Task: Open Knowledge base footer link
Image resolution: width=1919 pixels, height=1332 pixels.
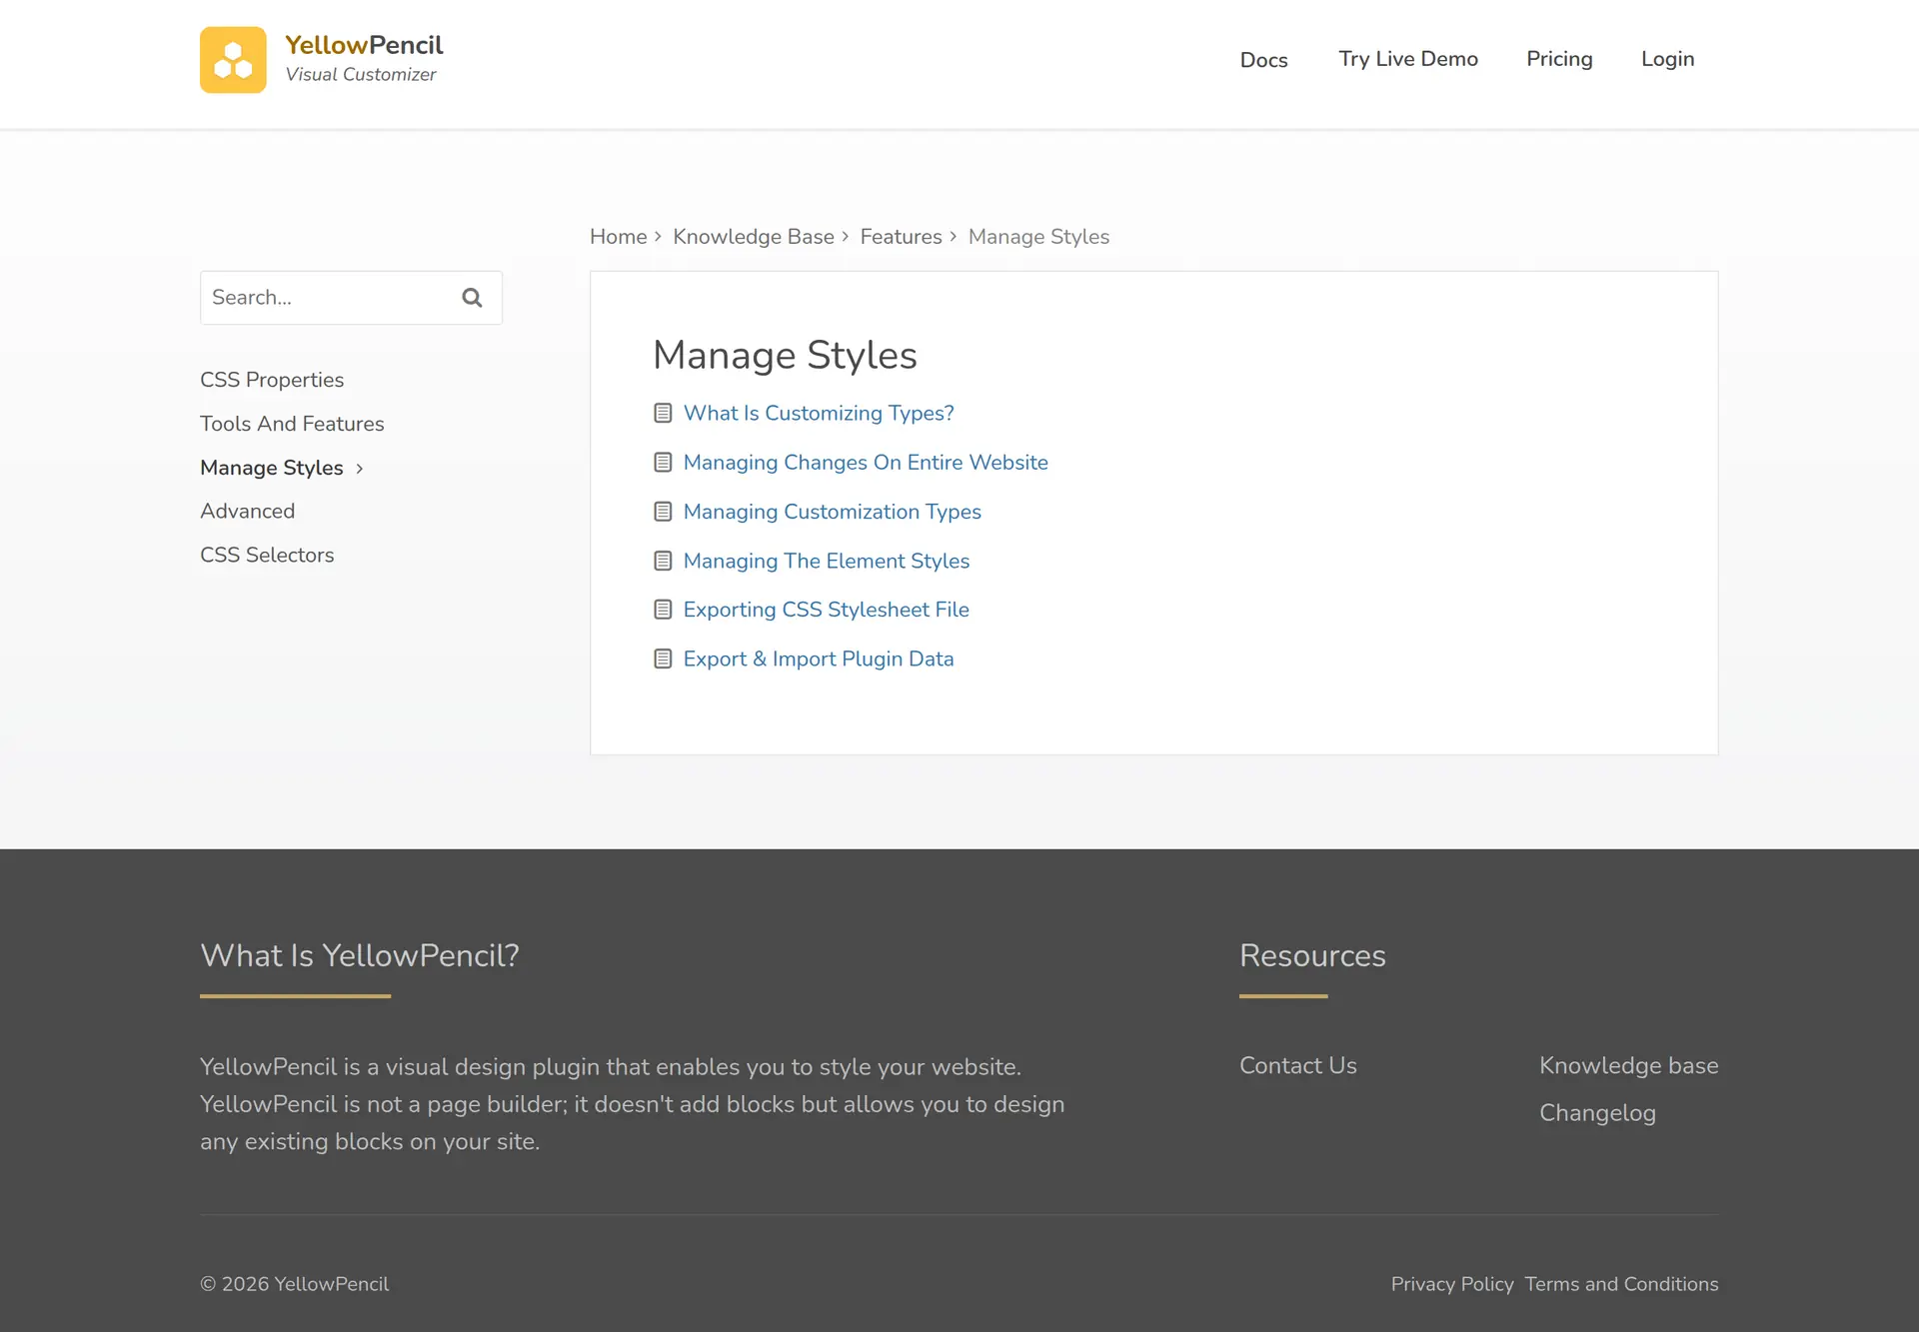Action: click(x=1628, y=1065)
